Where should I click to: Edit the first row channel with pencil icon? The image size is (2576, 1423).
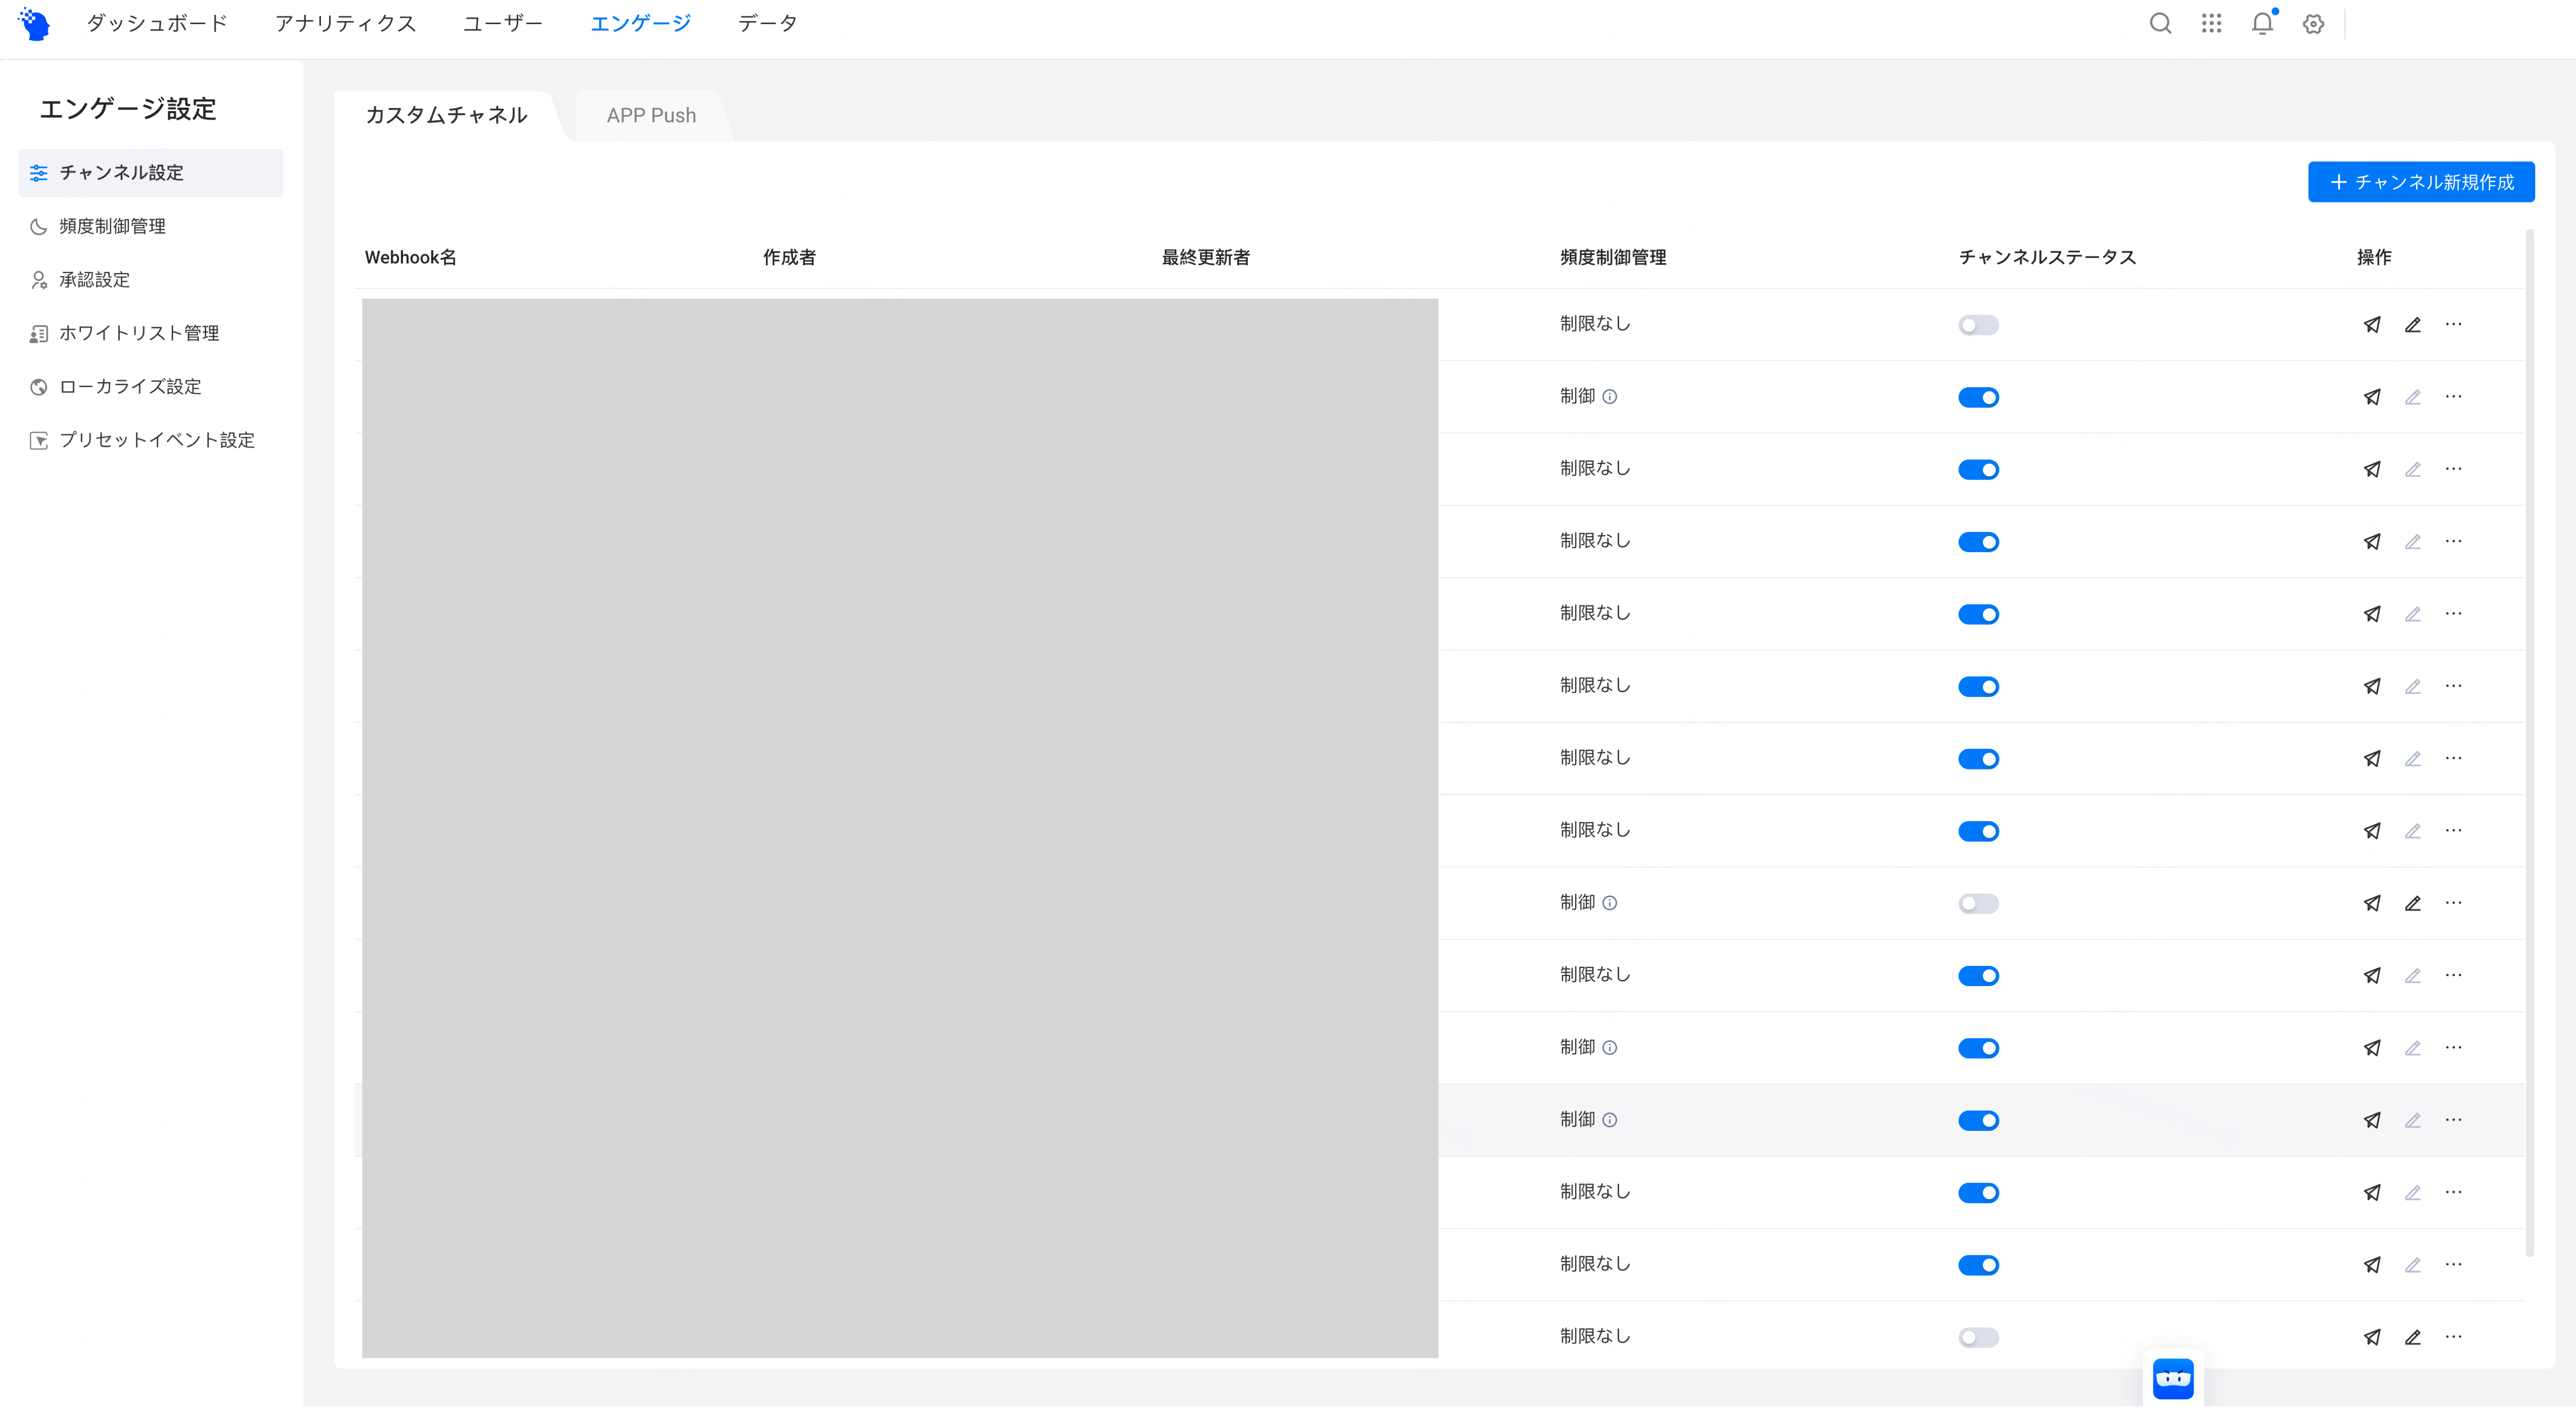tap(2413, 325)
